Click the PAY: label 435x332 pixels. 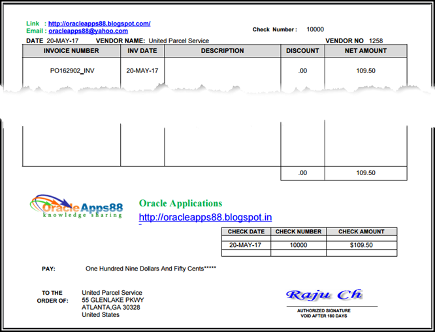(48, 269)
